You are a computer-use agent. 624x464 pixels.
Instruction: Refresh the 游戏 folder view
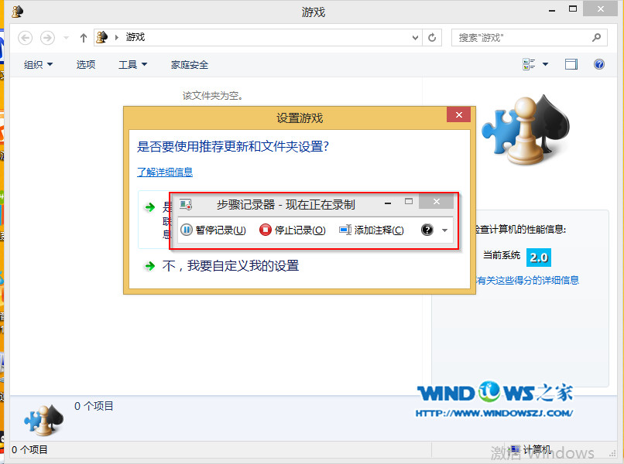[x=432, y=37]
